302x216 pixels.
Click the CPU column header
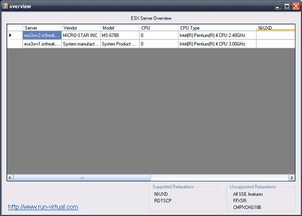click(x=158, y=27)
